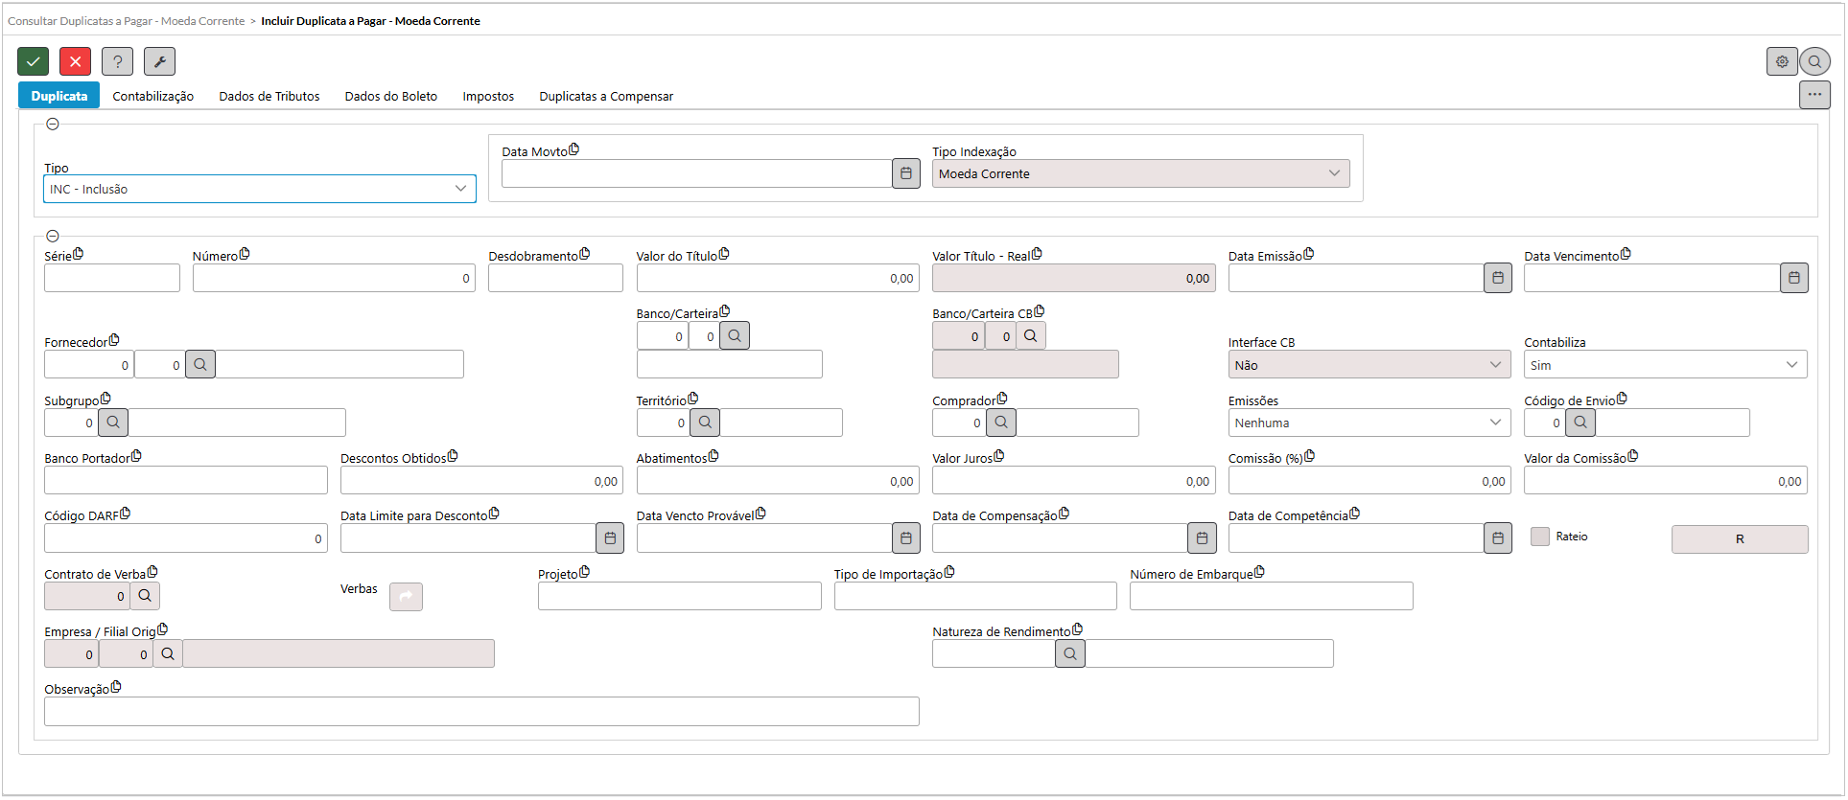Image resolution: width=1848 pixels, height=800 pixels.
Task: Open the Data Vencimento calendar picker
Action: (x=1794, y=278)
